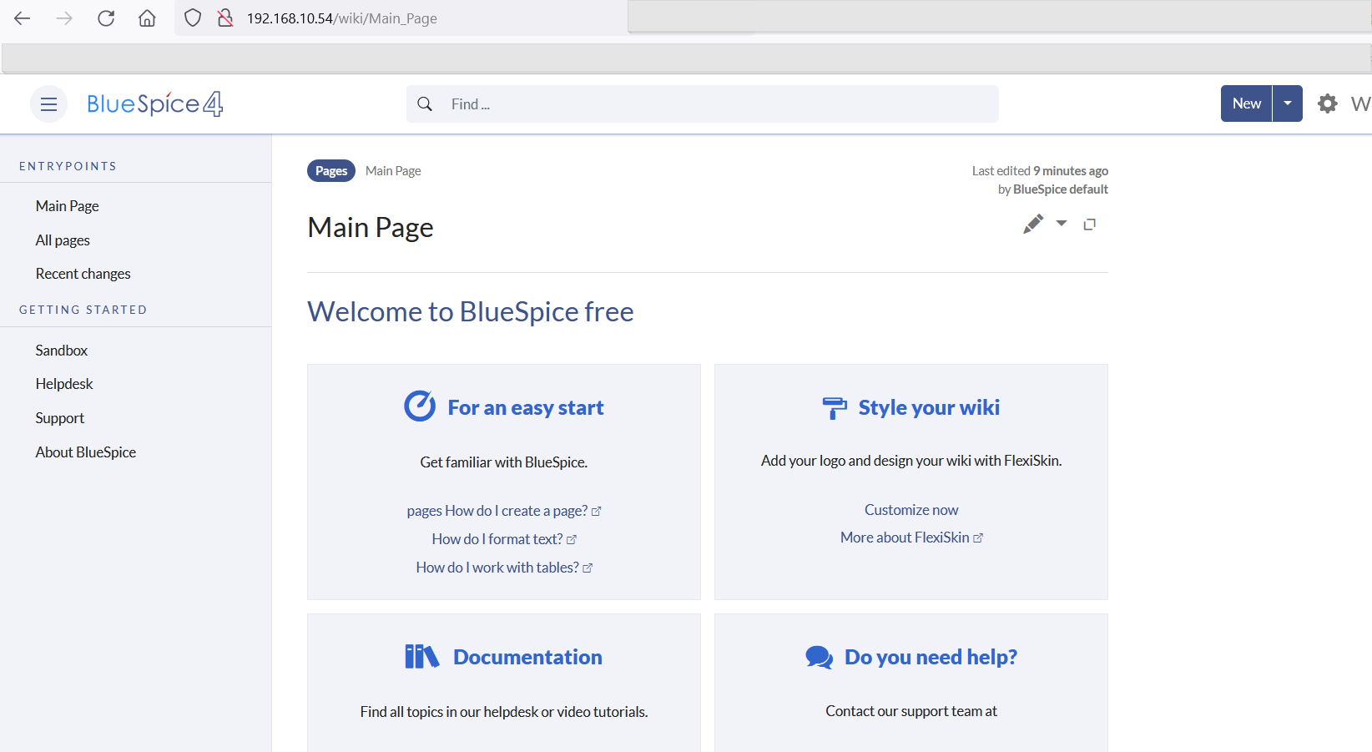This screenshot has height=752, width=1372.
Task: Toggle full screen mode icon
Action: 1089,224
